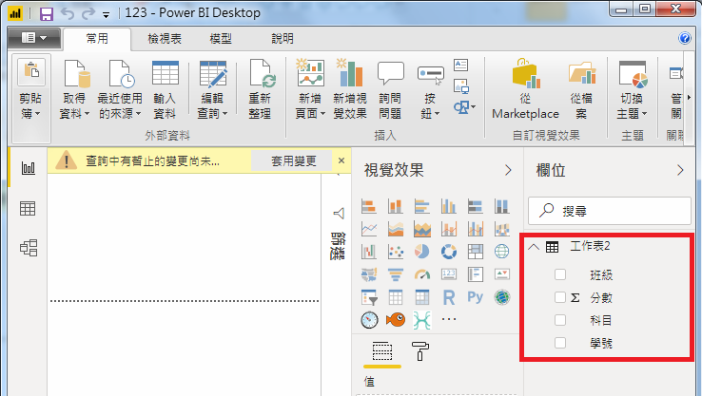Open the quick access toolbar customize arrow
This screenshot has width=702, height=396.
107,15
